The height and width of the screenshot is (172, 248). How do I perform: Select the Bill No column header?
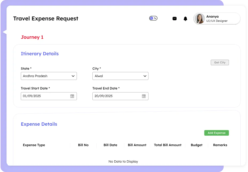click(83, 145)
